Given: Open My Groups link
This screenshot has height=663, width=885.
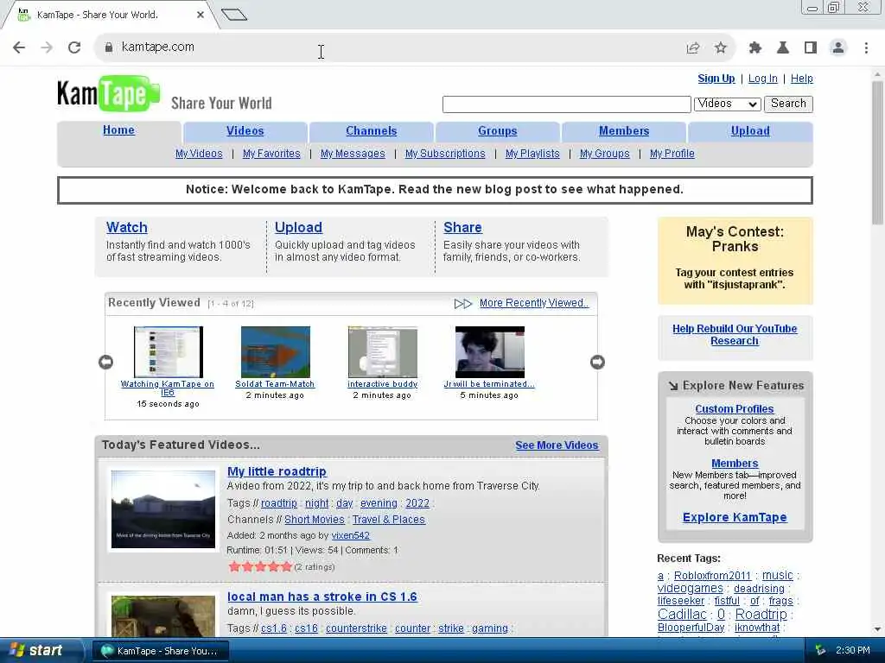Looking at the screenshot, I should 604,154.
